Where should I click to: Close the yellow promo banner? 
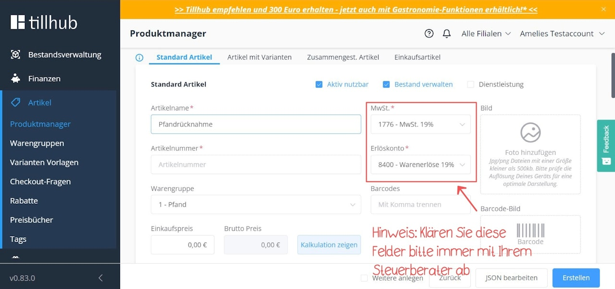click(604, 9)
